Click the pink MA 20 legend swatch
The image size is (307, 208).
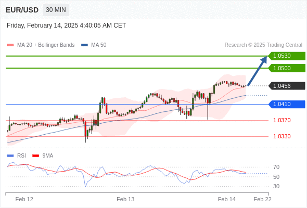click(x=10, y=45)
